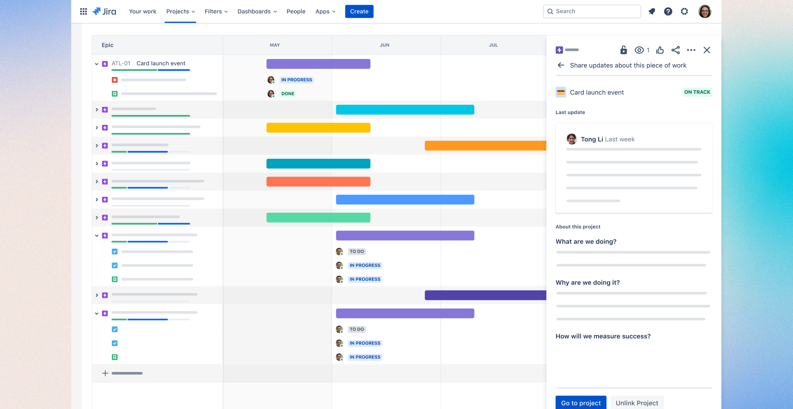Expand the epic row with yellow bar
This screenshot has width=793, height=409.
pyautogui.click(x=97, y=128)
